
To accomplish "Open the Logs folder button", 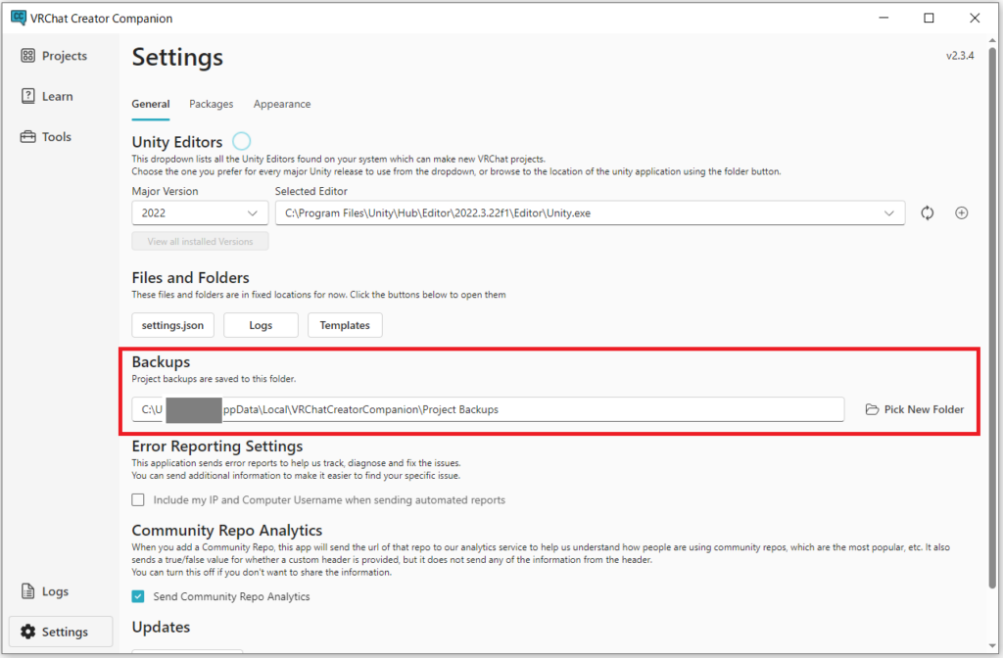I will coord(261,325).
